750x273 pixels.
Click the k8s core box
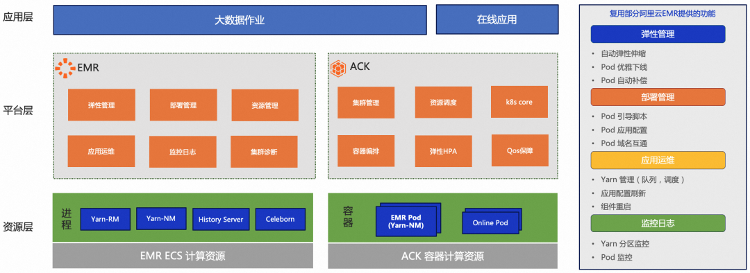point(519,102)
